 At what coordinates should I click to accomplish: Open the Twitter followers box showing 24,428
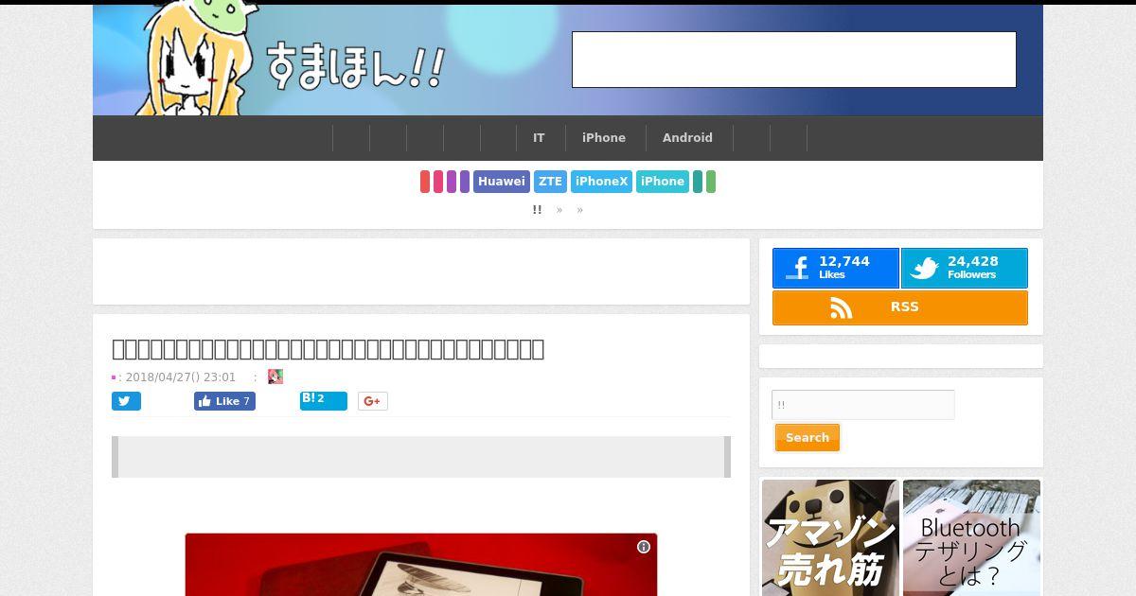(964, 269)
